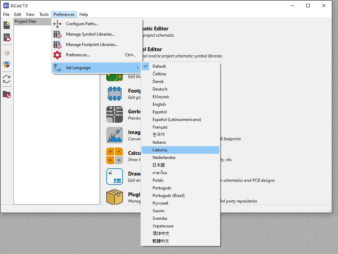This screenshot has height=254, width=338.
Task: Set language to Русский
Action: [x=181, y=203]
